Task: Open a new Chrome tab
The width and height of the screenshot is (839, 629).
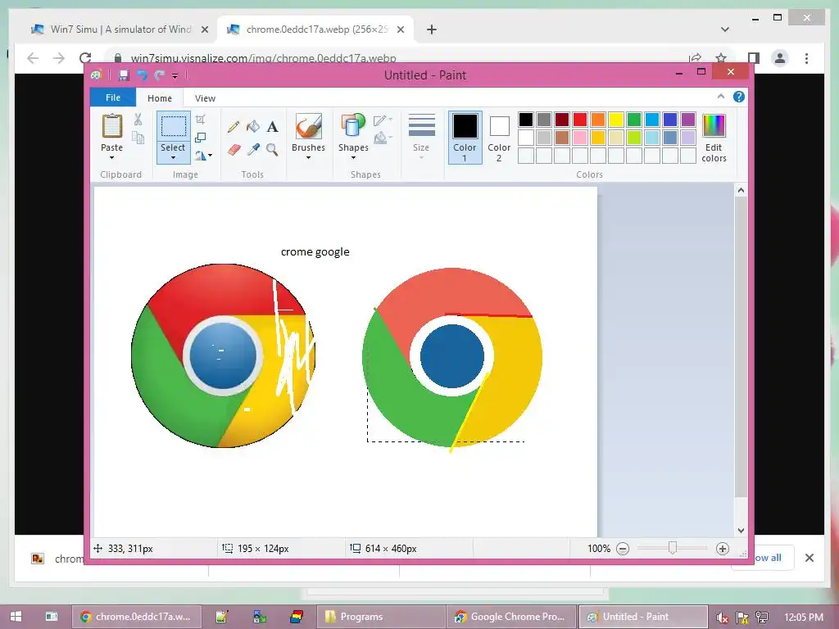Action: [x=431, y=29]
